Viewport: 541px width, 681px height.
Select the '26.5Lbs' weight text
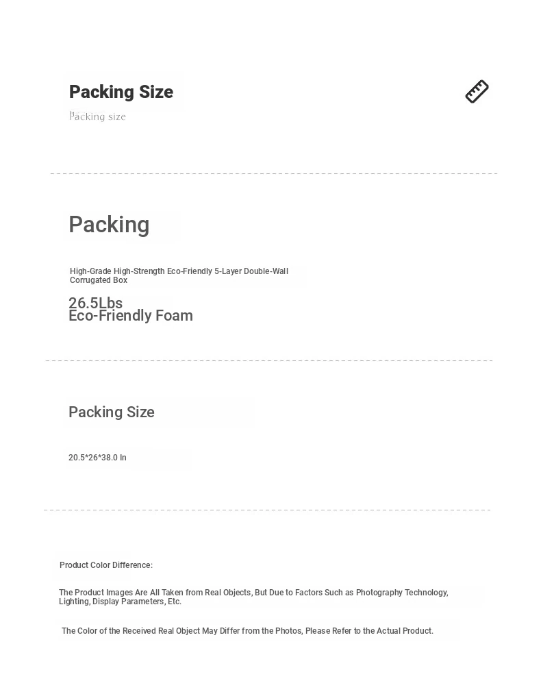95,302
